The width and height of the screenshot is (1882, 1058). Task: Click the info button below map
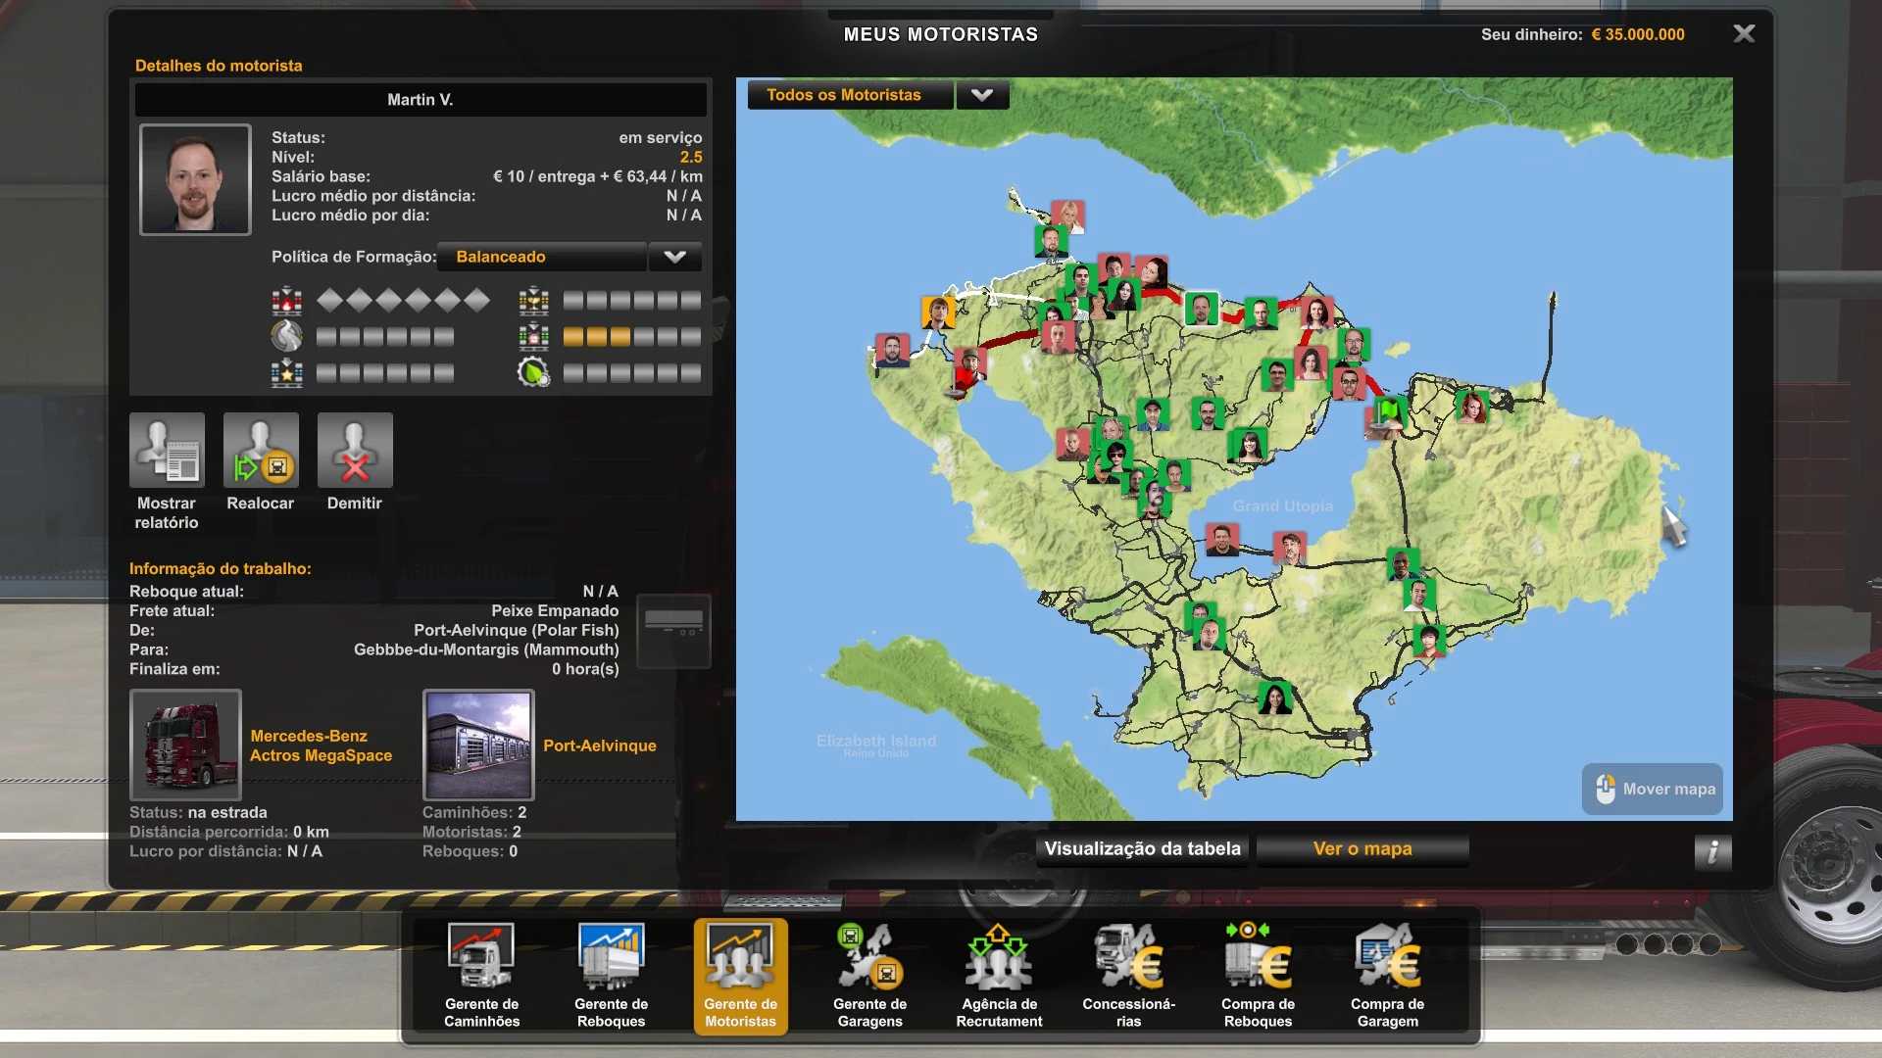coord(1712,851)
